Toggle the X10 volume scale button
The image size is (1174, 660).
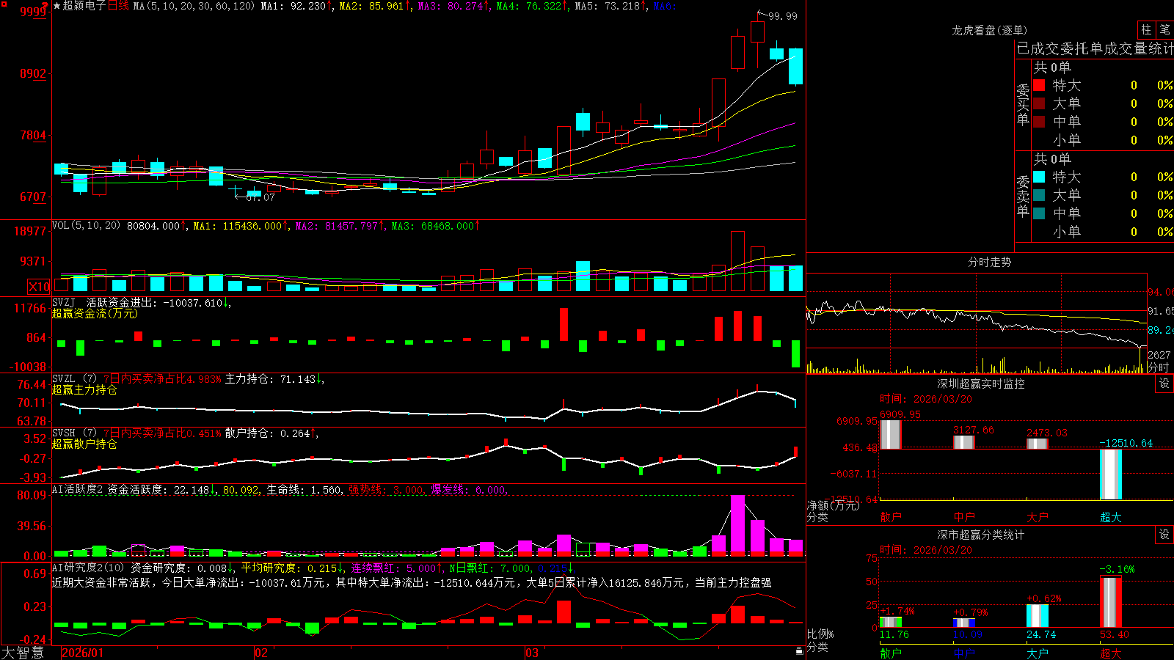pyautogui.click(x=39, y=287)
